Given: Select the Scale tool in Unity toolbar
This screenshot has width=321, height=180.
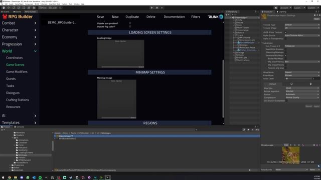Looking at the screenshot, I should pyautogui.click(x=19, y=8).
